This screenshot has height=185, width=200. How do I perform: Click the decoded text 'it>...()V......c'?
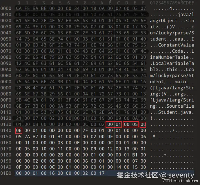(172, 27)
